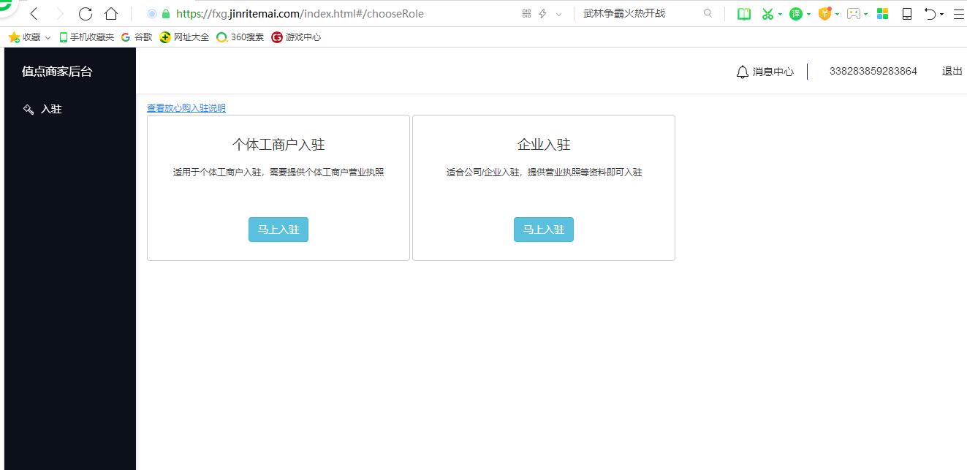The width and height of the screenshot is (967, 470).
Task: Expand the dropdown arrow next to 收藏
Action: pos(48,37)
